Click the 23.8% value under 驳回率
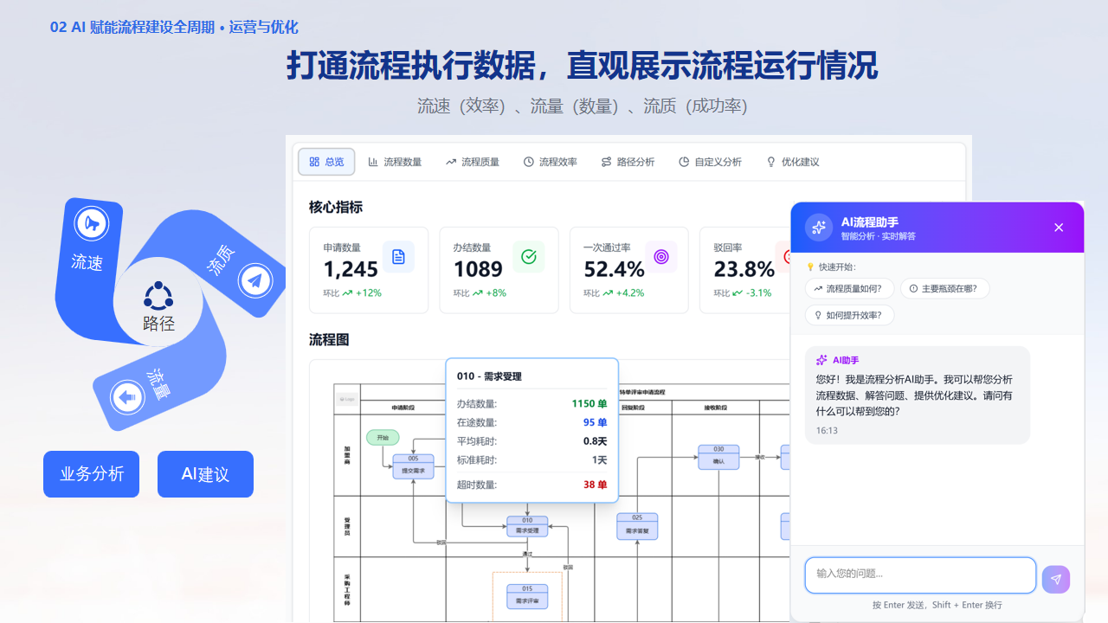This screenshot has width=1108, height=623. pyautogui.click(x=744, y=269)
